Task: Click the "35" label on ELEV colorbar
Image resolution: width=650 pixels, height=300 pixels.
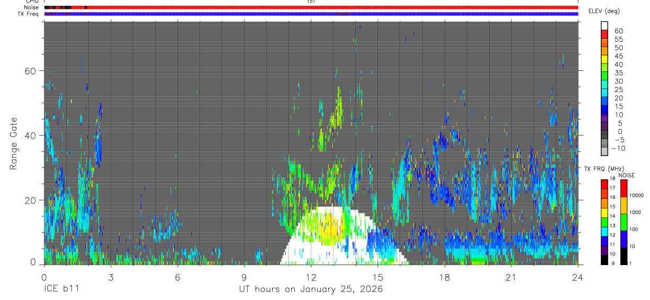Action: [618, 73]
